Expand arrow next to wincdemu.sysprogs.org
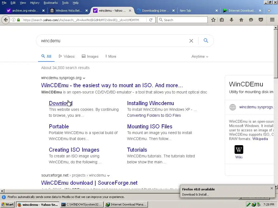Screen dimensions: 278x208 coord(84,78)
